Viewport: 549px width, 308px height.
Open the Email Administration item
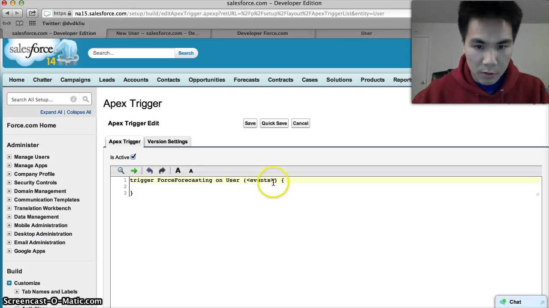(39, 243)
